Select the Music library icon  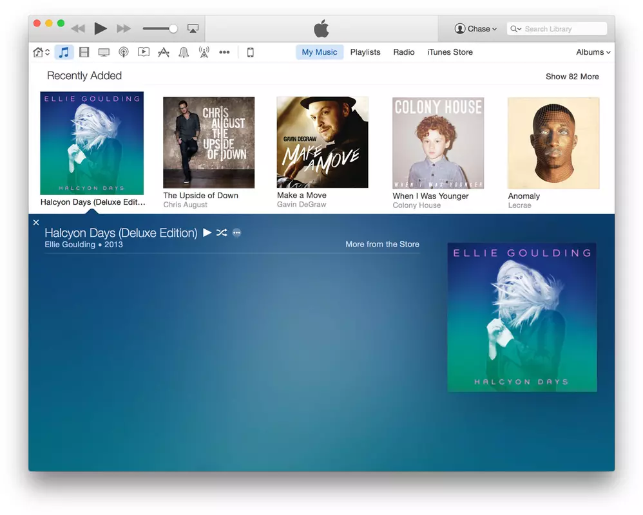pyautogui.click(x=64, y=52)
